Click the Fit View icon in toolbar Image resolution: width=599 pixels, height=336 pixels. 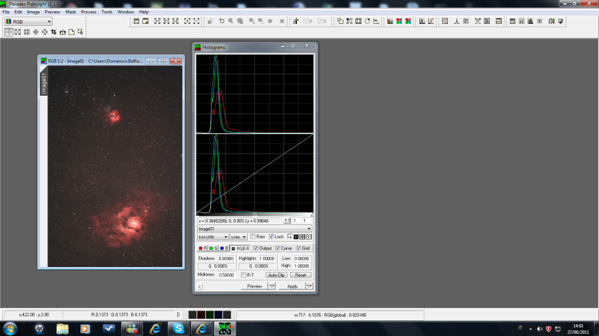136,21
